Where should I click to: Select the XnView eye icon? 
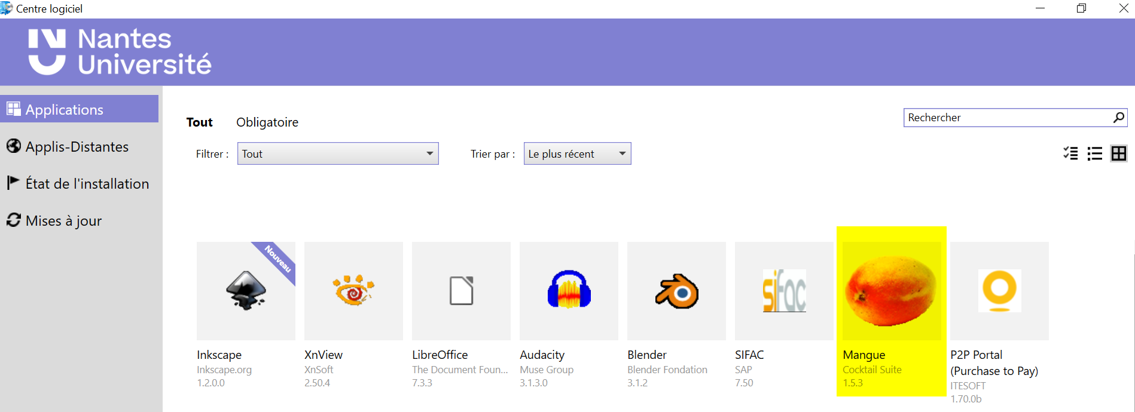(353, 291)
